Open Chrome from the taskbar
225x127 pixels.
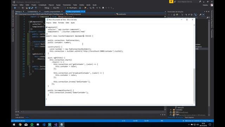20,125
